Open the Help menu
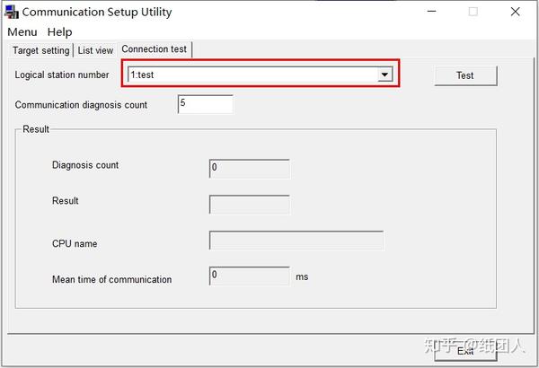The width and height of the screenshot is (539, 368). coord(60,32)
